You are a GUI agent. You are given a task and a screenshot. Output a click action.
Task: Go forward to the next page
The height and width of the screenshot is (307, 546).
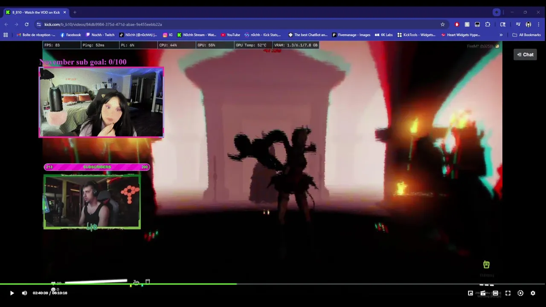pos(16,24)
